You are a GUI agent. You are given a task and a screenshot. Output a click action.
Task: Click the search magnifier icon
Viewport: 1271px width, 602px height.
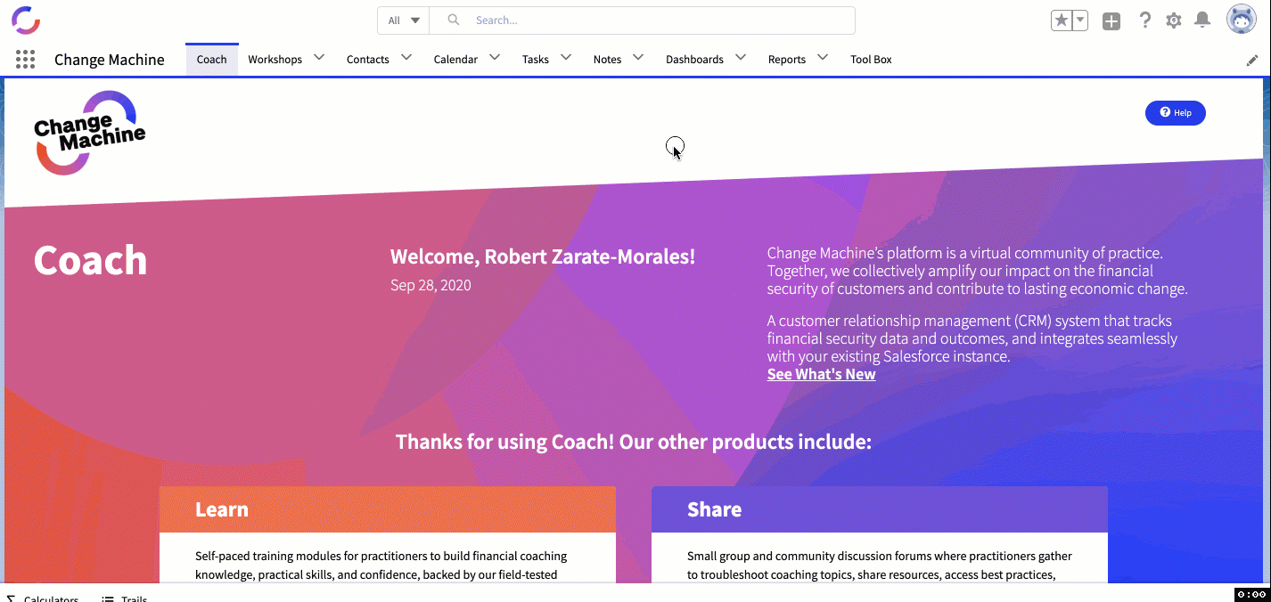(x=454, y=20)
